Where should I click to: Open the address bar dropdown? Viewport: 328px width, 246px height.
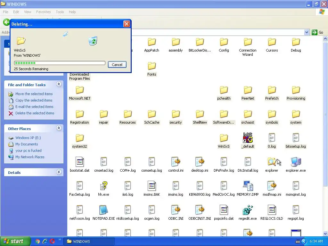click(307, 32)
